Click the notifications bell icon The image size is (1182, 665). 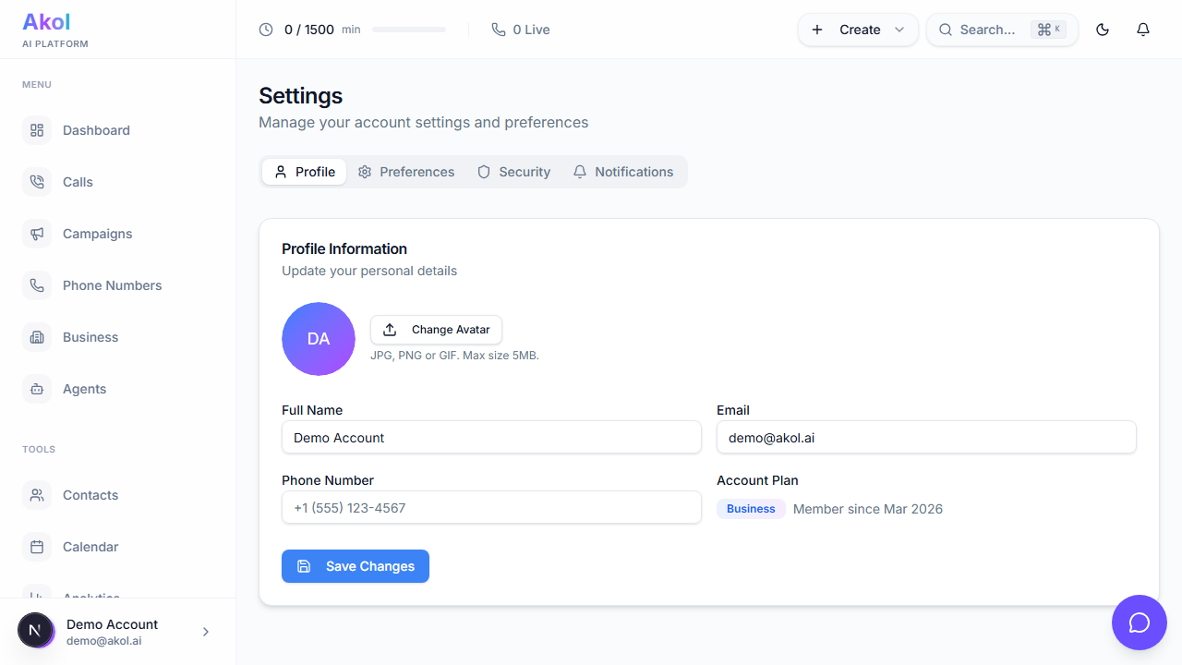(1143, 30)
